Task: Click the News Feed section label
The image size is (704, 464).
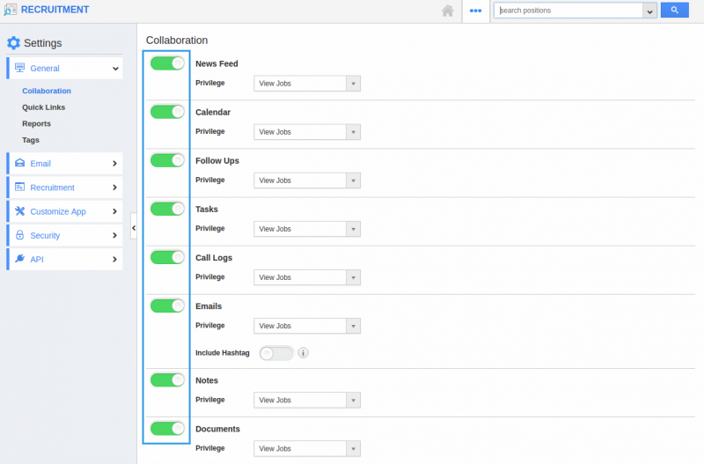Action: tap(216, 63)
